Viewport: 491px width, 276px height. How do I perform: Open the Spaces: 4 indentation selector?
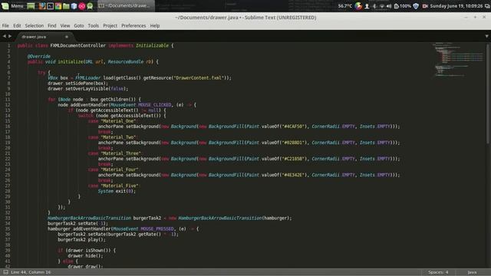point(438,272)
